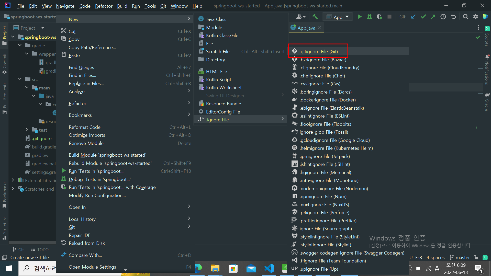Show Git history clock icon
The height and width of the screenshot is (276, 491).
click(x=443, y=17)
